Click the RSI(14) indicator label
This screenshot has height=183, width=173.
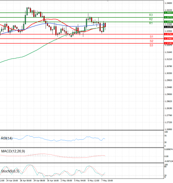coord(7,138)
